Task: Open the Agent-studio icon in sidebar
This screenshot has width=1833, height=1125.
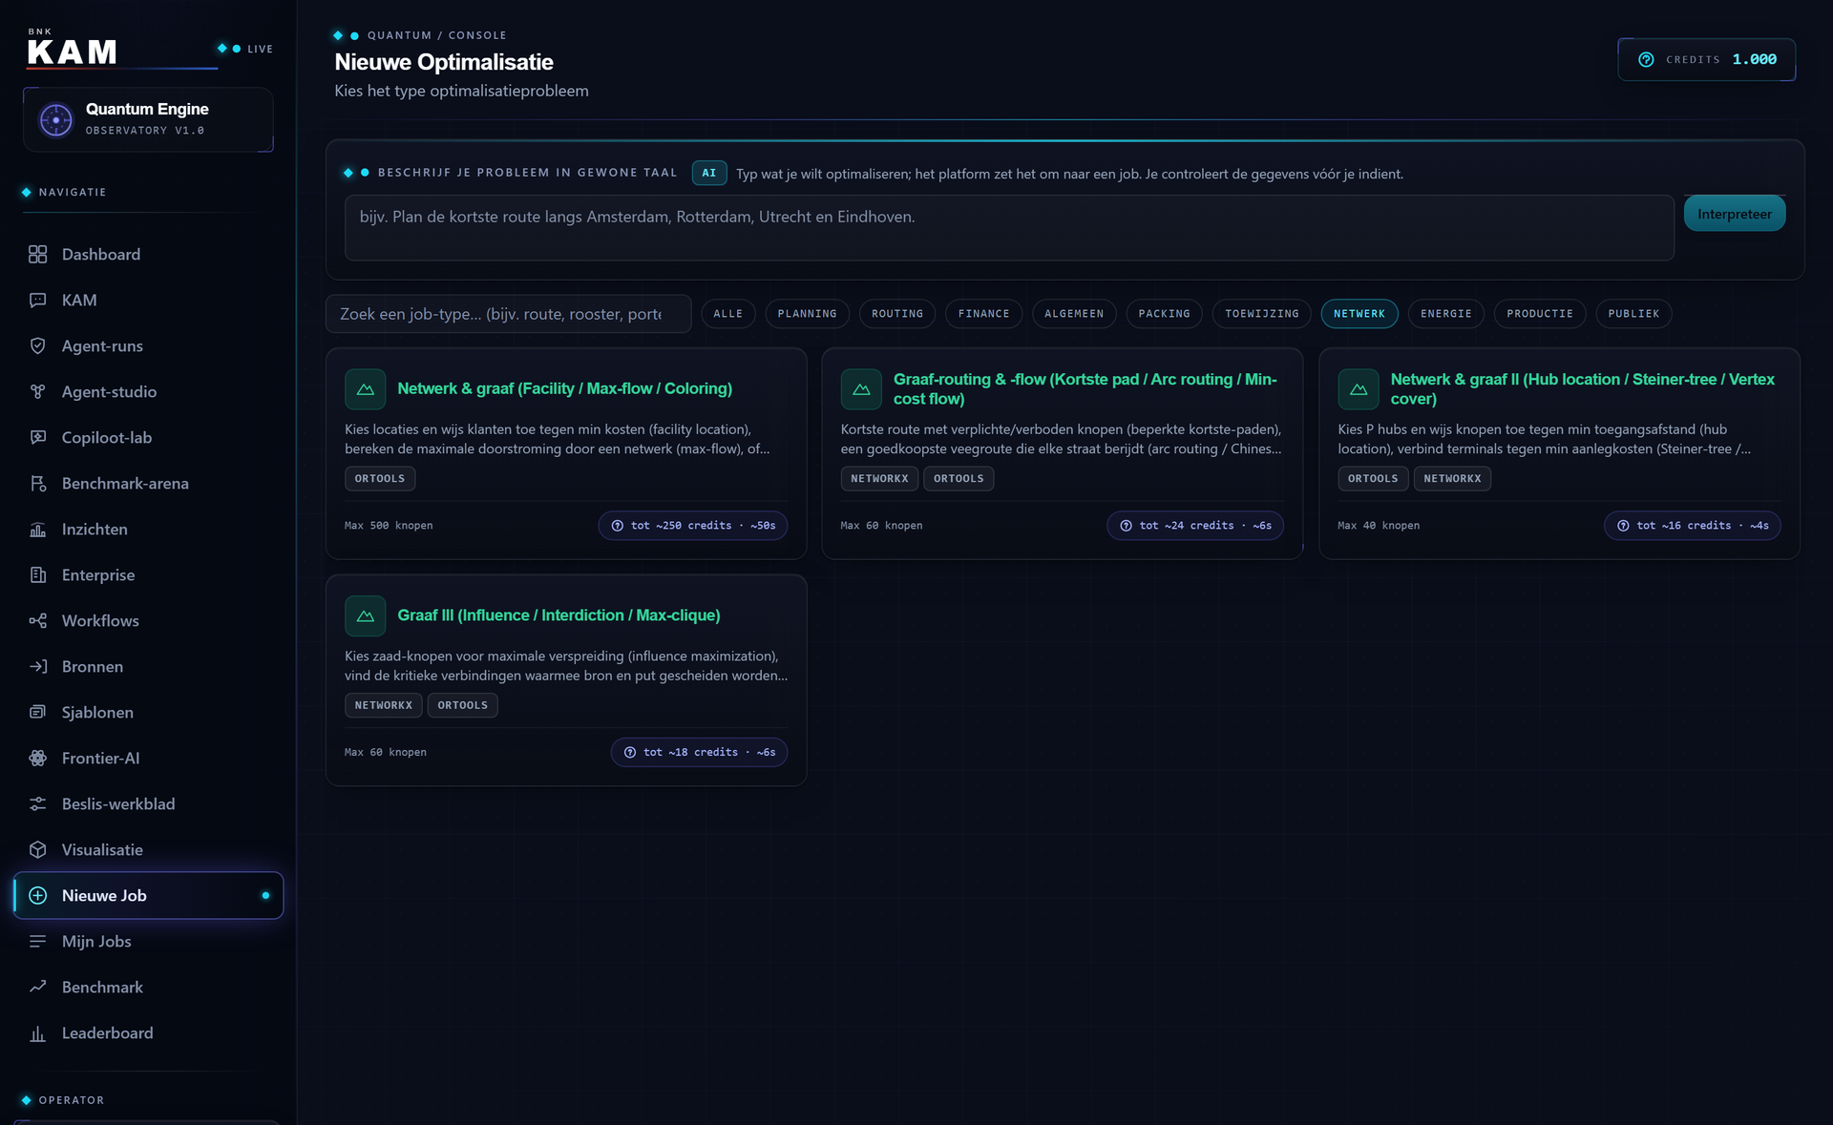Action: click(37, 391)
